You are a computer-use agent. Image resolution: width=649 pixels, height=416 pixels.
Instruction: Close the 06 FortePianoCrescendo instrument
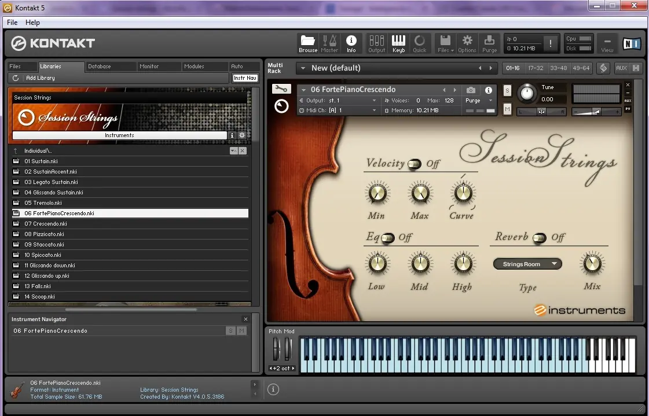click(x=628, y=85)
